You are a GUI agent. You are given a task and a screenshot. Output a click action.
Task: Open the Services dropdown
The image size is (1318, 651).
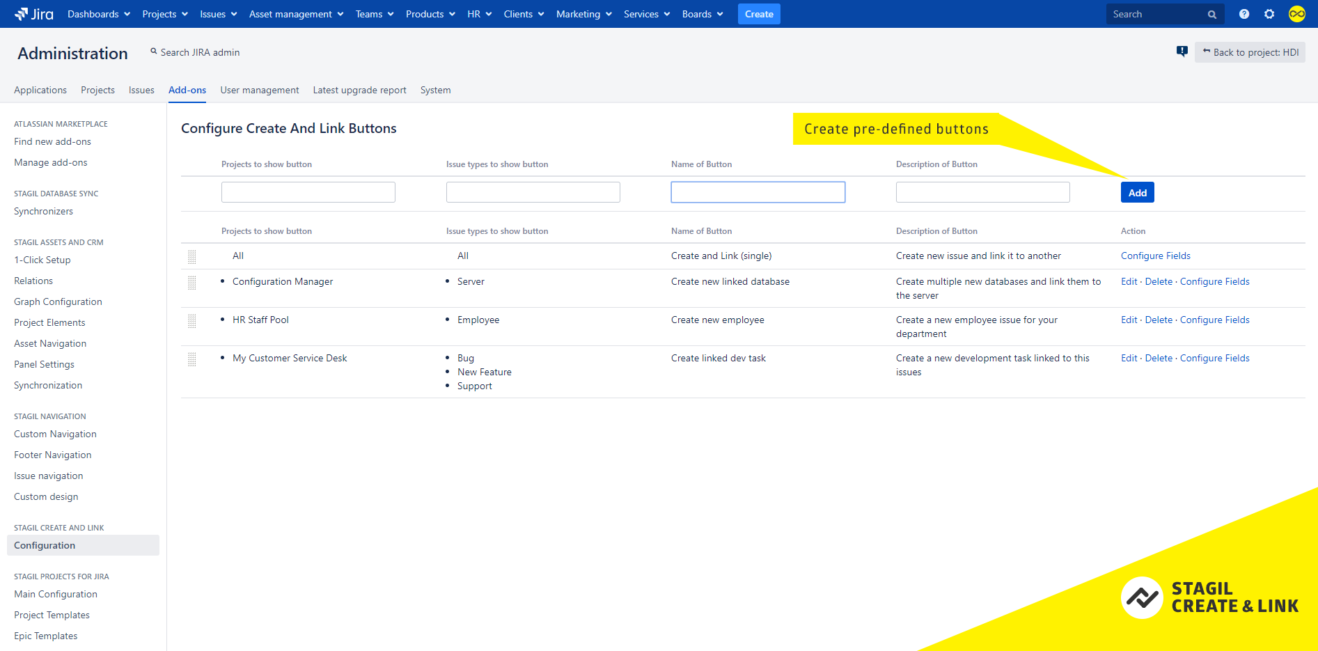click(x=647, y=14)
